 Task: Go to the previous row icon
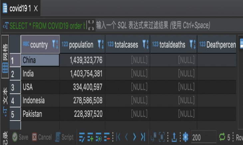point(126,137)
